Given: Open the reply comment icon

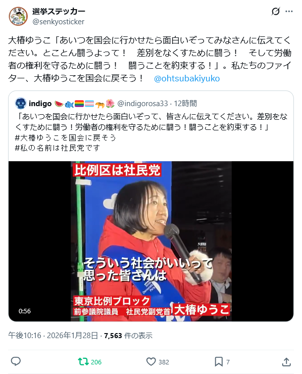Looking at the screenshot, I should [x=16, y=361].
